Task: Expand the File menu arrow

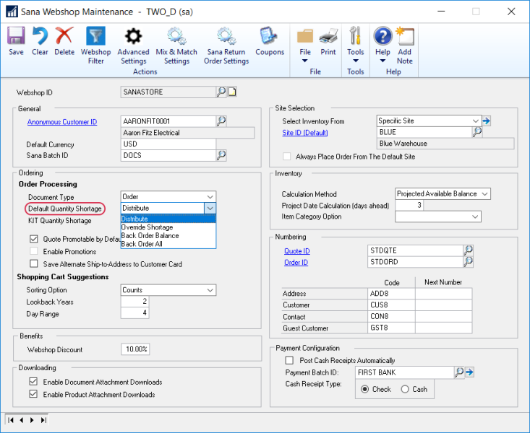Action: (305, 61)
